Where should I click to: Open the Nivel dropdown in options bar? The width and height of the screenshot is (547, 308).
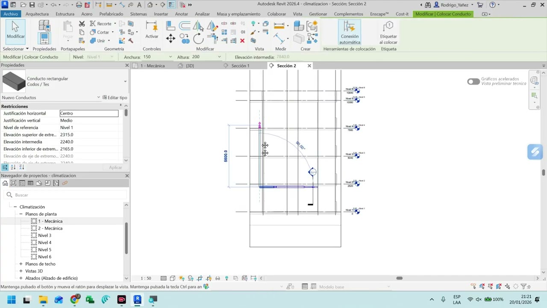pos(113,57)
